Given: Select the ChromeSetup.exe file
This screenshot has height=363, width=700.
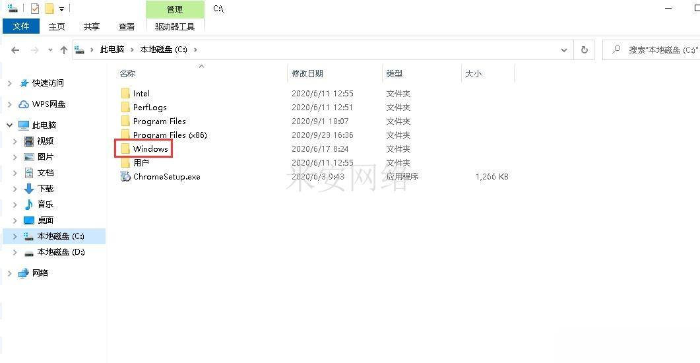Looking at the screenshot, I should pyautogui.click(x=166, y=176).
